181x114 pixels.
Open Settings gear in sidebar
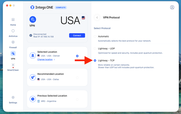(x=13, y=100)
